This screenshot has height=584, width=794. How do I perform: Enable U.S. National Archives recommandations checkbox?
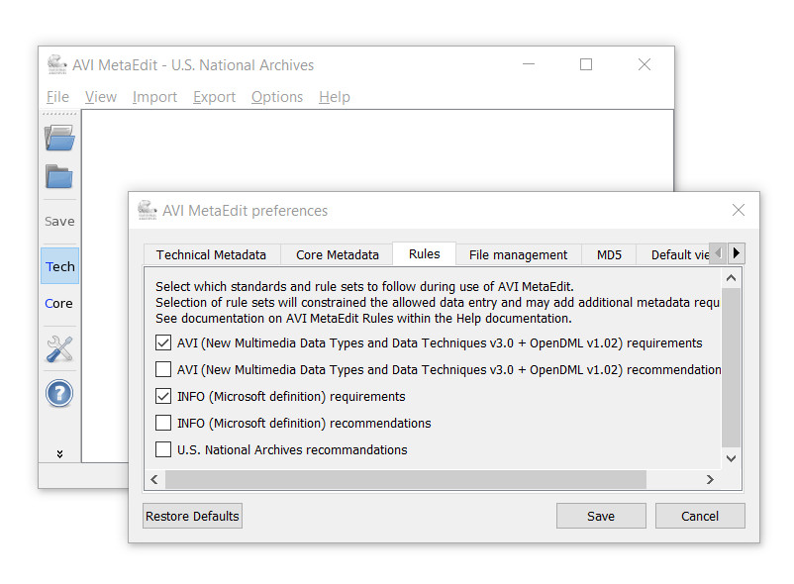163,449
